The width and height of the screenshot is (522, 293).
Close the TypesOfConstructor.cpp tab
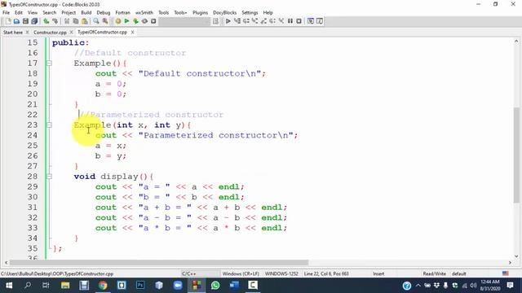[132, 33]
